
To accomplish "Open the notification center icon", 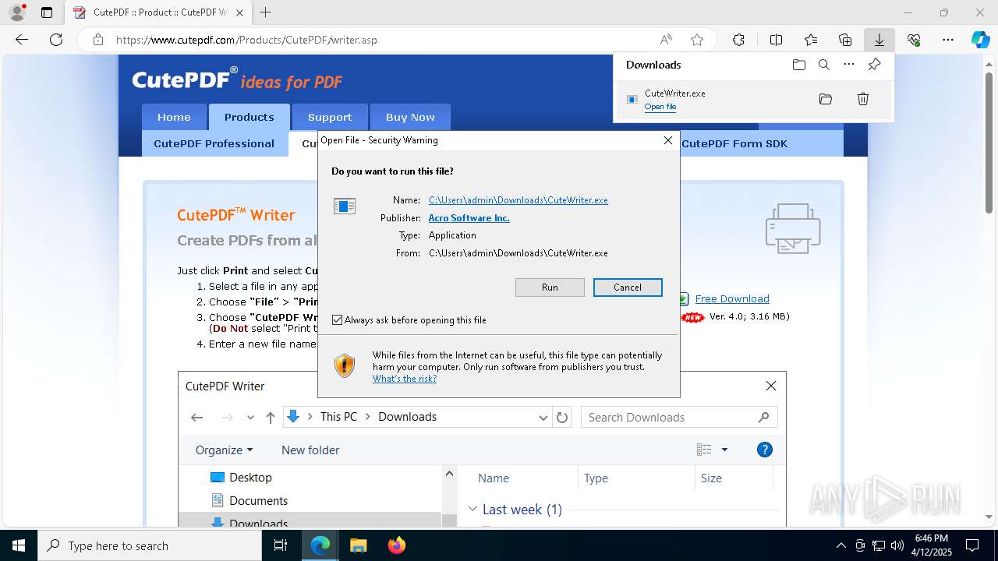I will click(x=972, y=545).
